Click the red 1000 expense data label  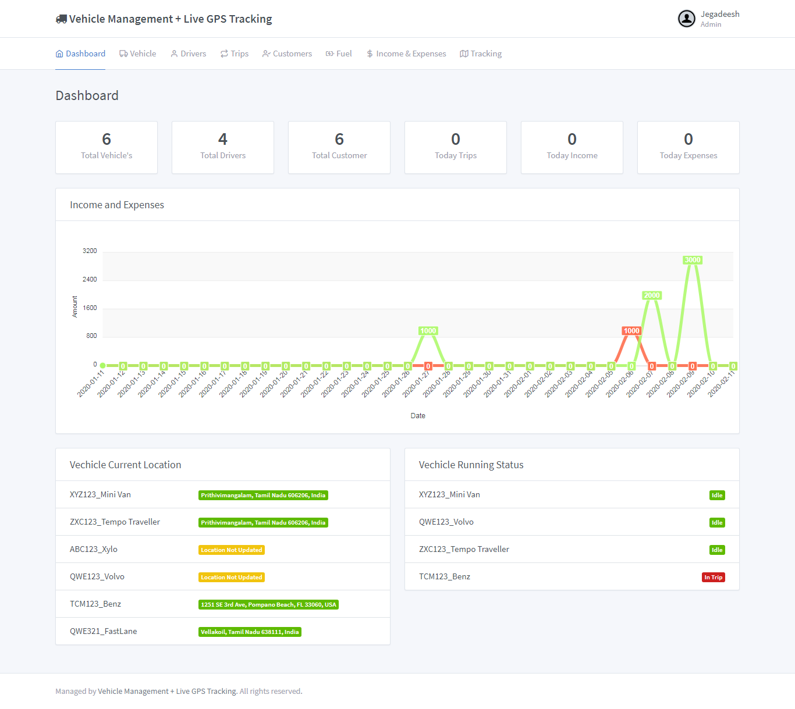[x=631, y=331]
